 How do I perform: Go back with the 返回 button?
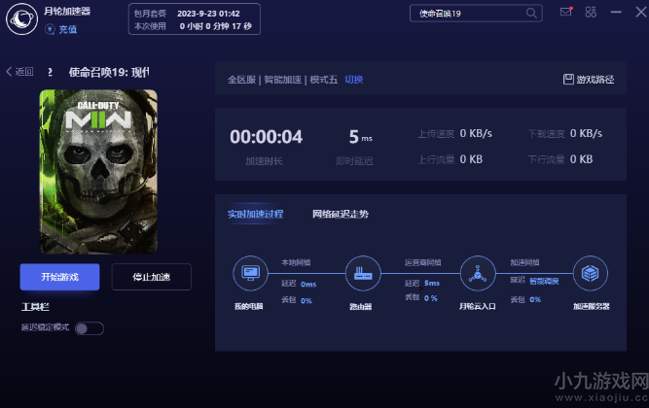tap(19, 72)
